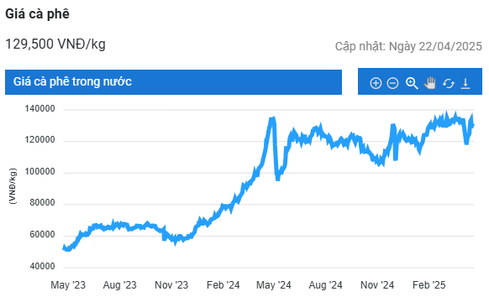
Task: Download chart using the download icon
Action: (465, 83)
